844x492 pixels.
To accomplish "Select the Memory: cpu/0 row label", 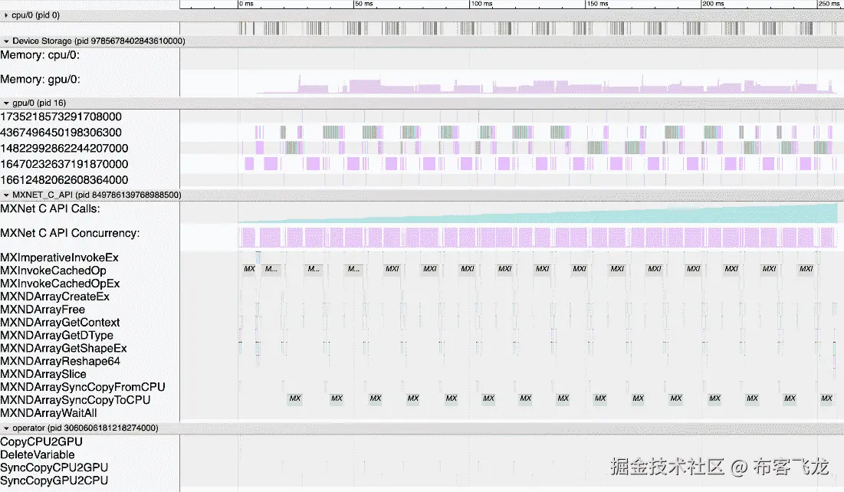I will point(46,55).
